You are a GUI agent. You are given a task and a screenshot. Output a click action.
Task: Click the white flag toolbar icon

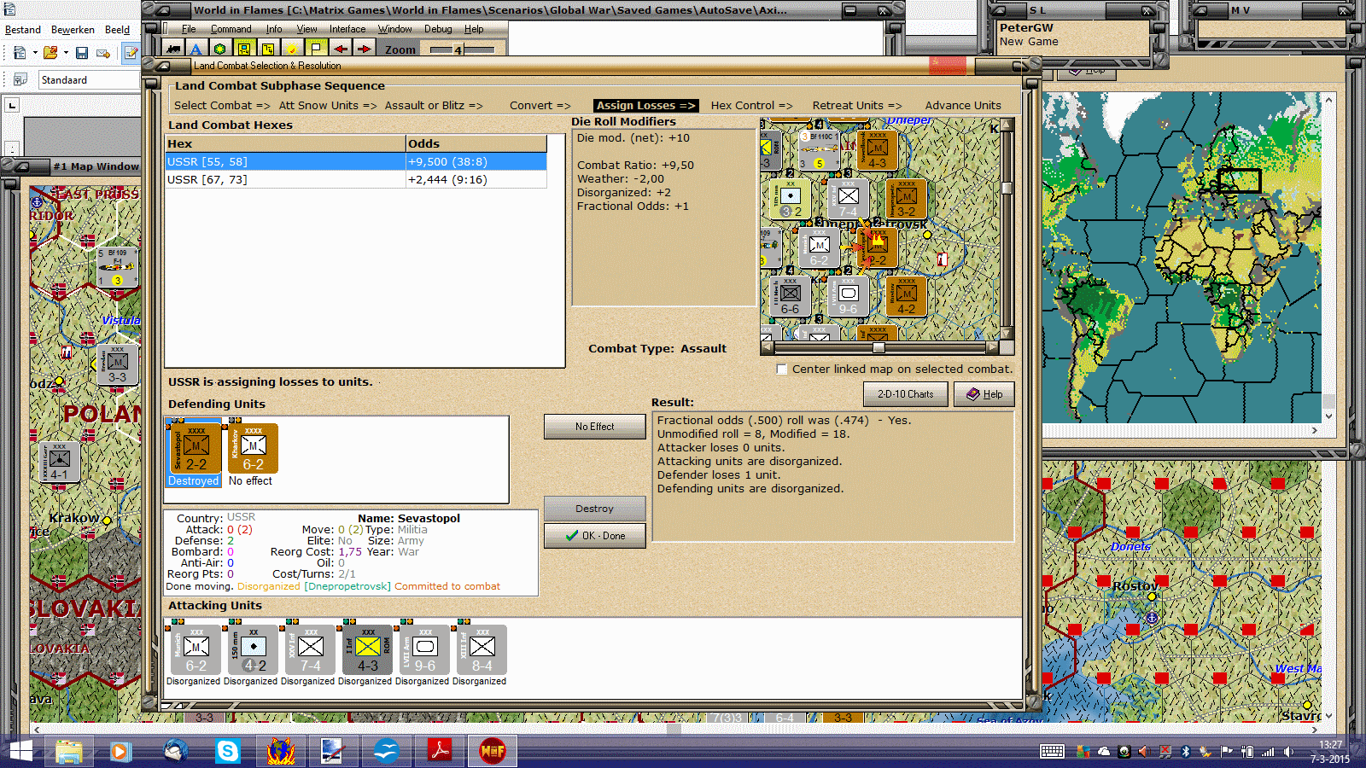[x=316, y=49]
